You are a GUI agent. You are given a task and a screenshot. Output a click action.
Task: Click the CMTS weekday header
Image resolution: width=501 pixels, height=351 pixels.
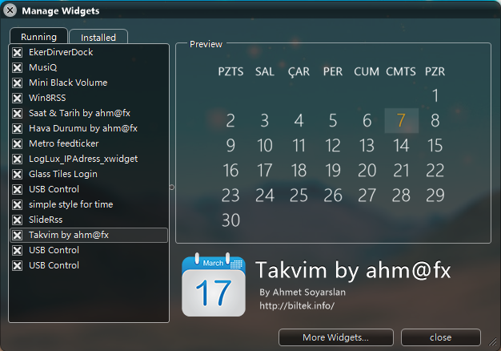[x=401, y=71]
